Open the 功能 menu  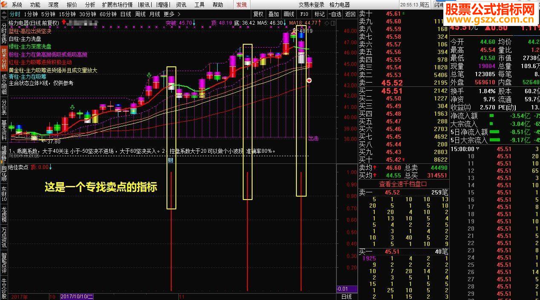click(35, 5)
